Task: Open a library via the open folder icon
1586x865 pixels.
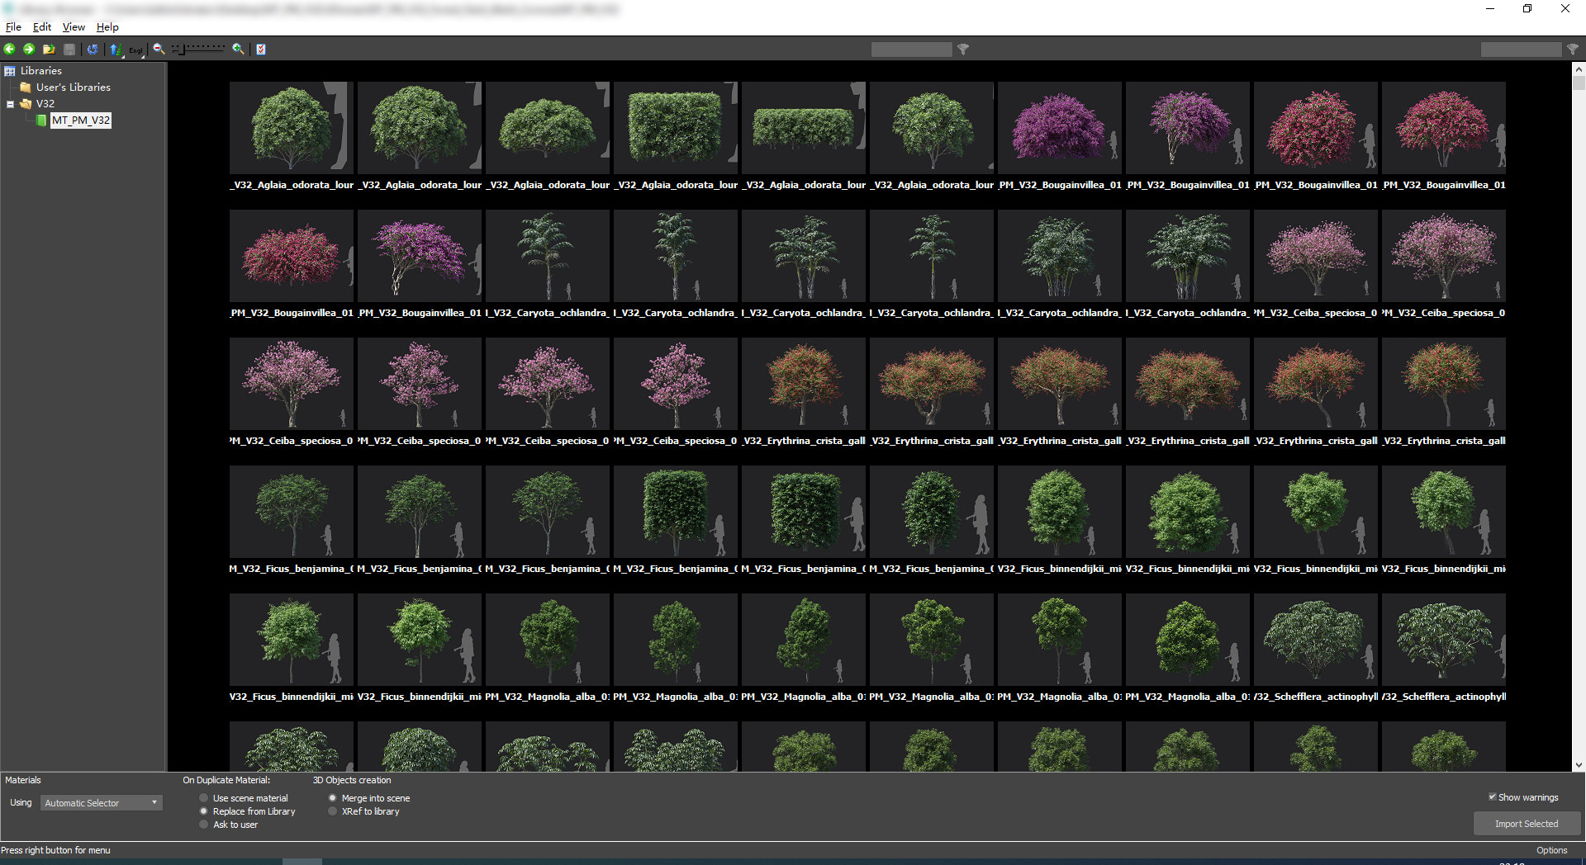Action: point(48,49)
